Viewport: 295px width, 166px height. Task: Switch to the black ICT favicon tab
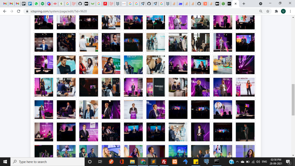(229, 4)
